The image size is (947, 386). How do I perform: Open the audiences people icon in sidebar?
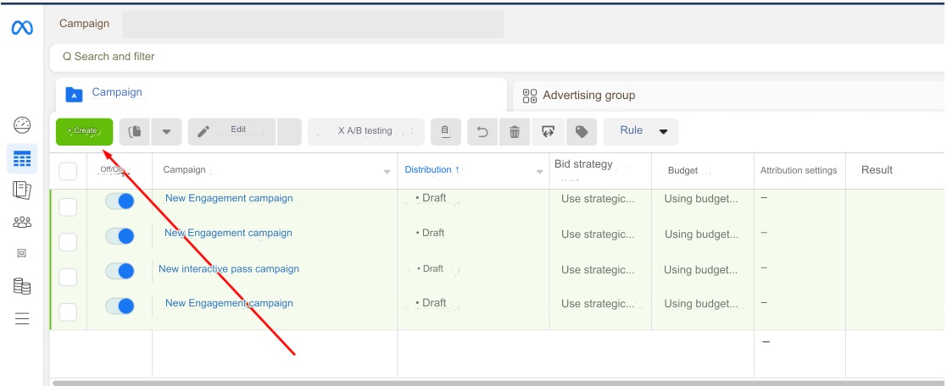click(x=22, y=223)
